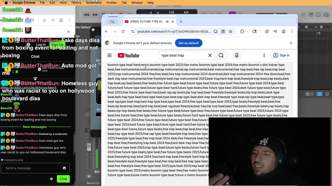Screen dimensions: 332x186
Task: Click the install app icon in the address bar
Action: click(x=216, y=32)
